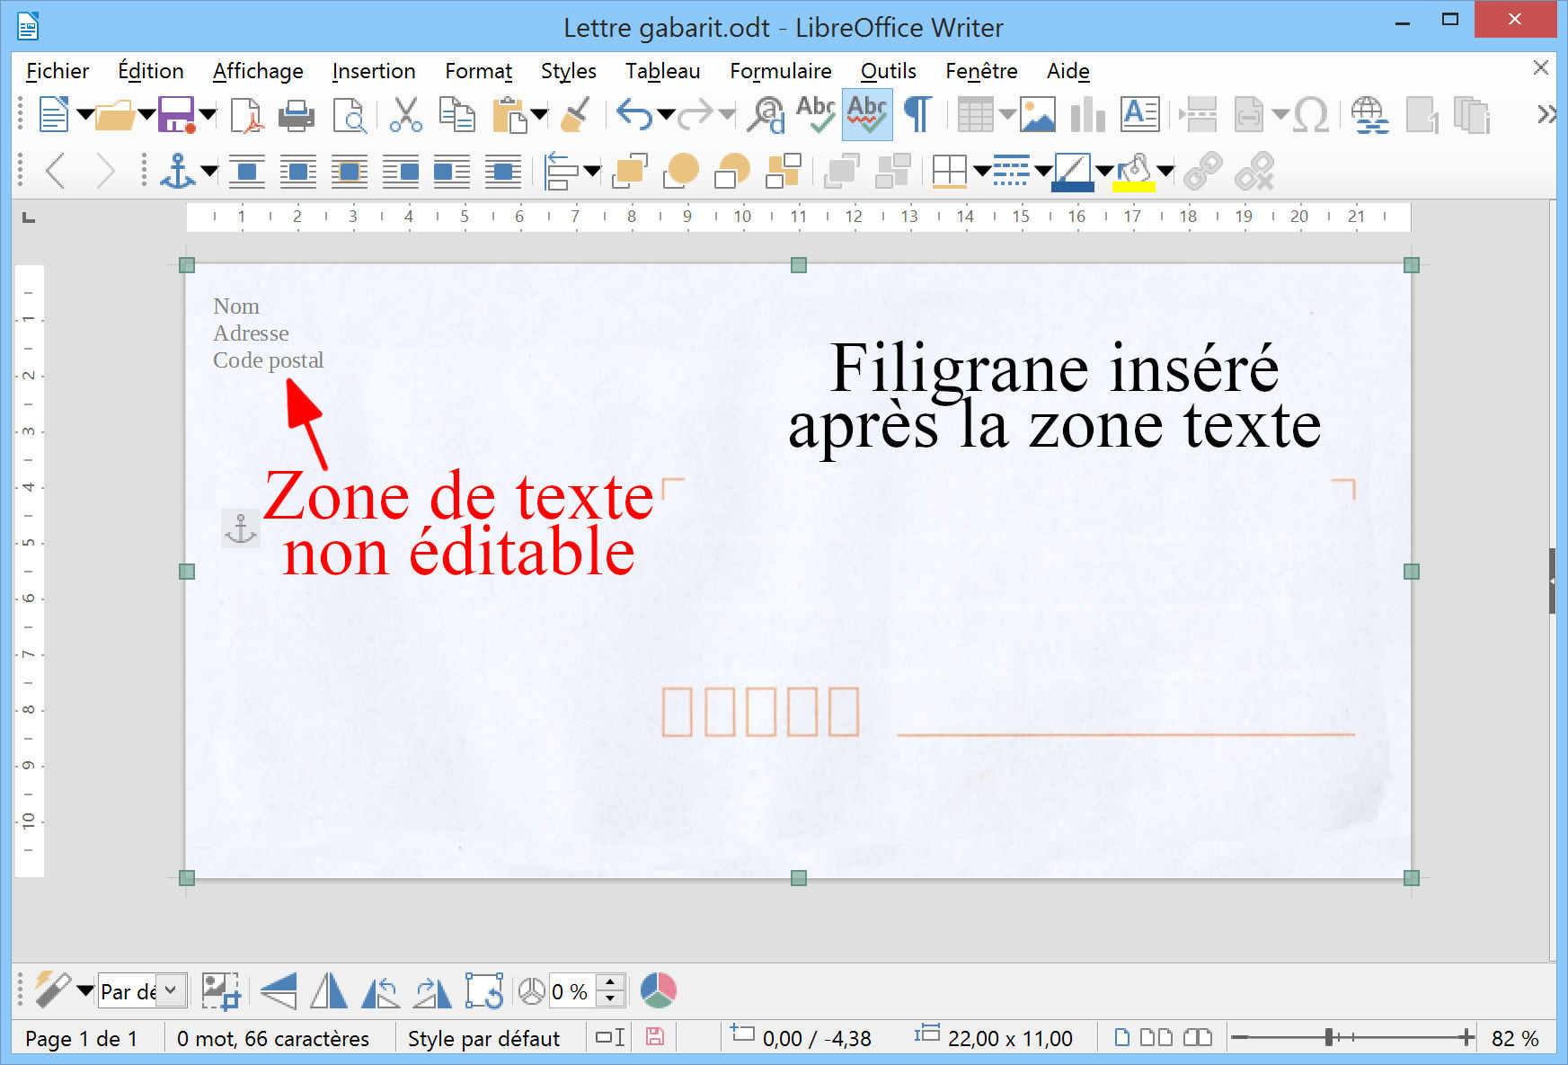Expand the New document dropdown arrow
Viewport: 1568px width, 1065px height.
click(x=84, y=115)
